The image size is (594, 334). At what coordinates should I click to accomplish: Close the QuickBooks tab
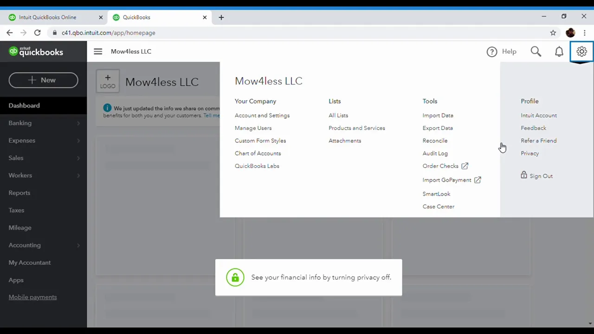click(205, 17)
